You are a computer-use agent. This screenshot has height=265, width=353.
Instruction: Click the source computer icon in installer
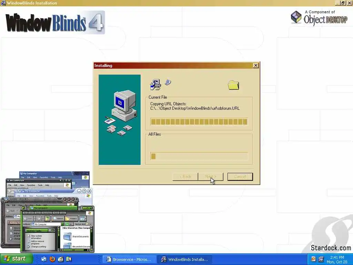pos(155,85)
